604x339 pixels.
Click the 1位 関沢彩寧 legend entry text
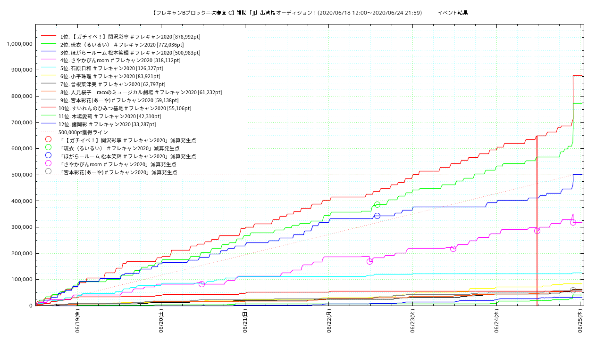point(130,36)
